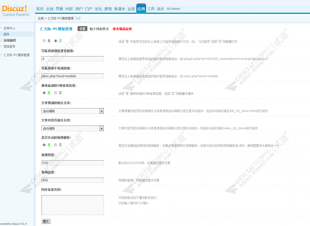Open the 界面 top menu
Viewport: 310px width, 226px height.
pos(59,9)
